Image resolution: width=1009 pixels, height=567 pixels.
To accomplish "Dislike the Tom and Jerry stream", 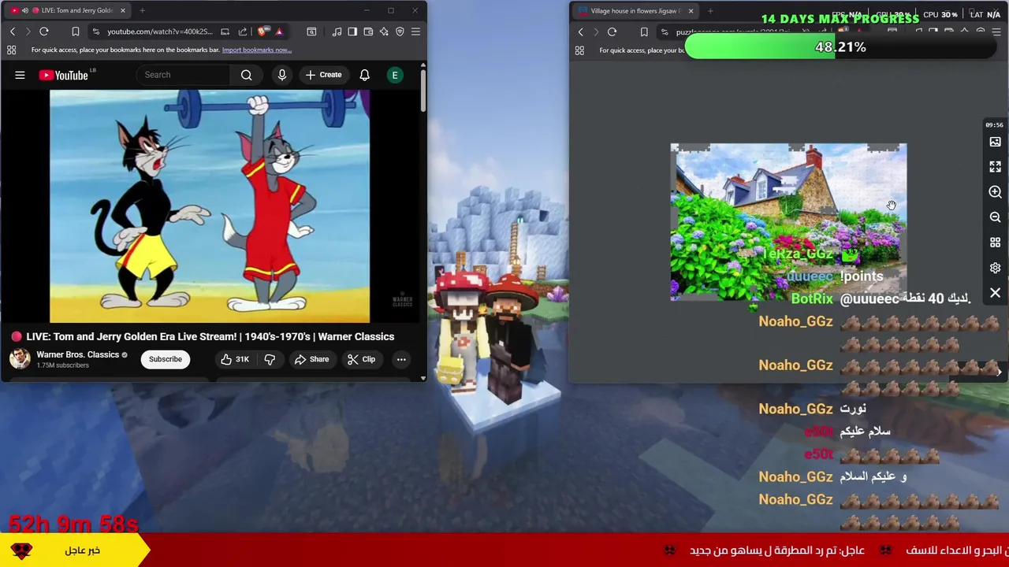I will [x=270, y=359].
